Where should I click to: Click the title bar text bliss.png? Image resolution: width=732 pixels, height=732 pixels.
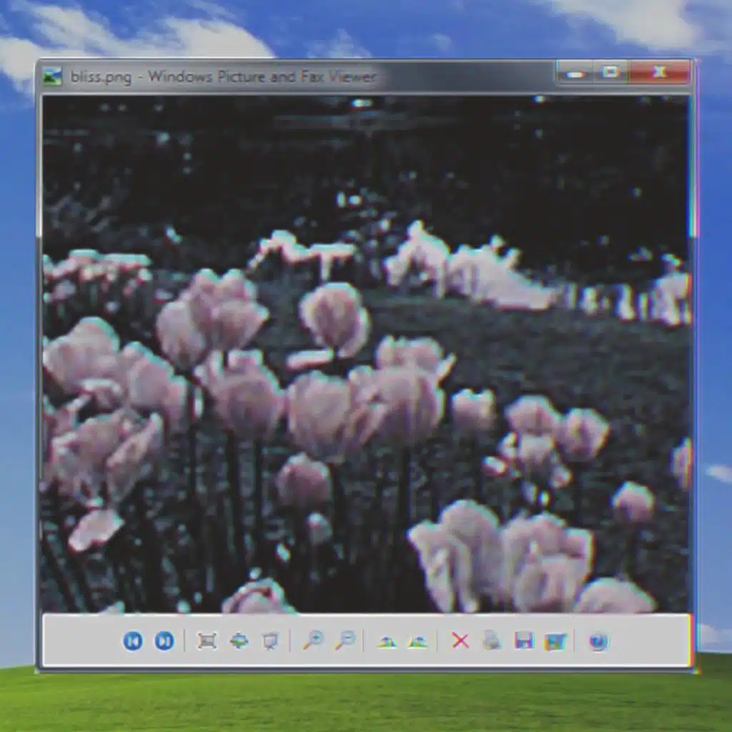101,76
